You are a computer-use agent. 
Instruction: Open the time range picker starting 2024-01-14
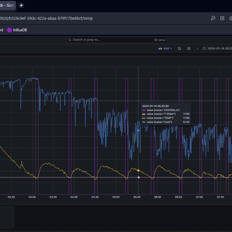[219, 49]
